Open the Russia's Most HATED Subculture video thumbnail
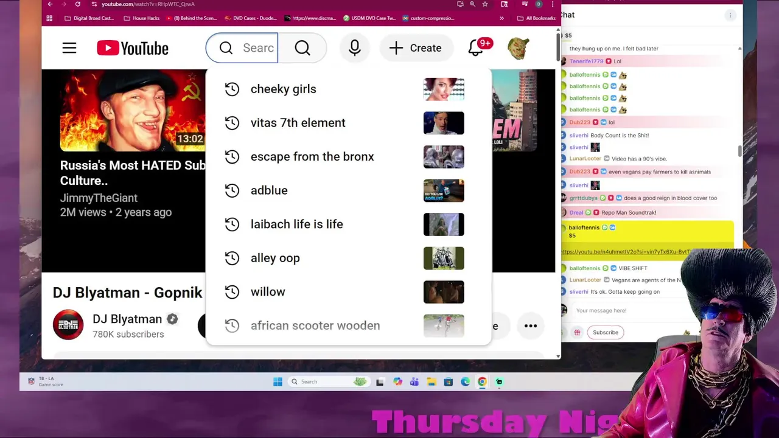 (133, 110)
